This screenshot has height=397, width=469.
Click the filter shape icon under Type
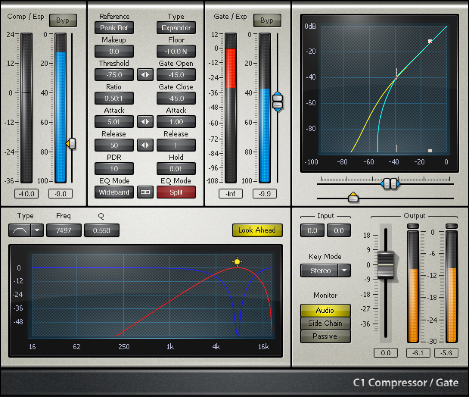coord(20,230)
